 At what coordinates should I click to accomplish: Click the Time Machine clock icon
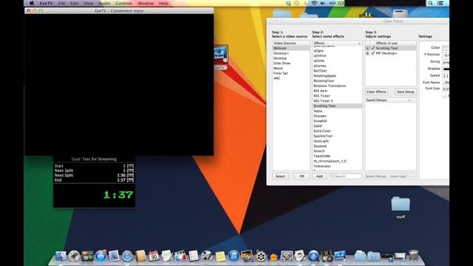297,3
